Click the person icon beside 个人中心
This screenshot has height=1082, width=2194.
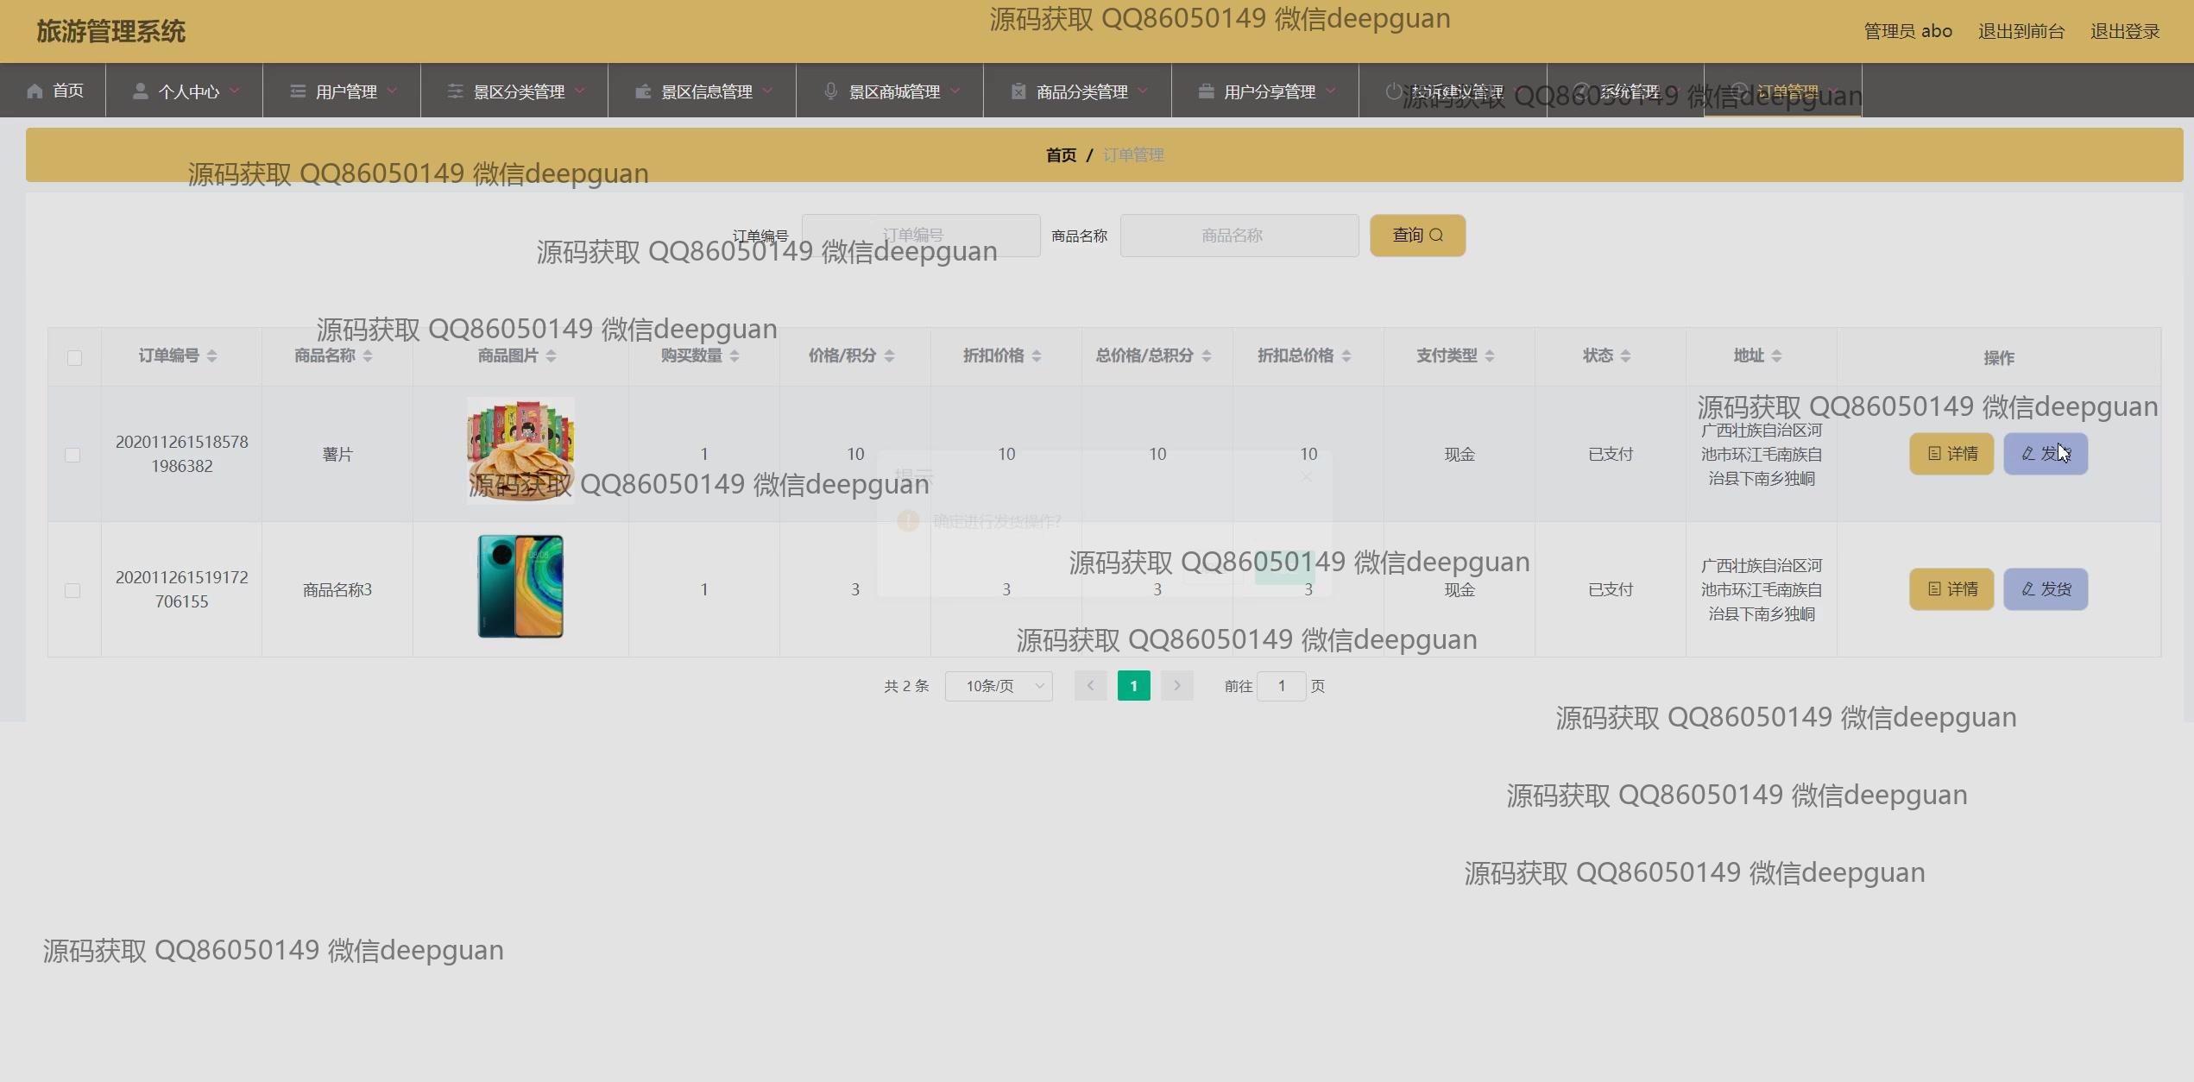coord(140,91)
